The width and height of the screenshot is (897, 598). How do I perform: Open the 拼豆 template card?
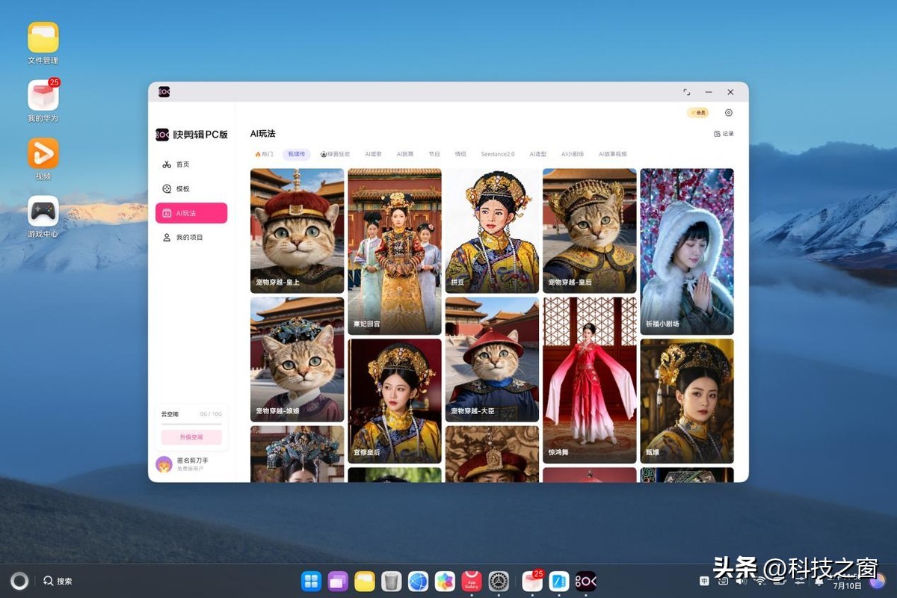point(493,231)
